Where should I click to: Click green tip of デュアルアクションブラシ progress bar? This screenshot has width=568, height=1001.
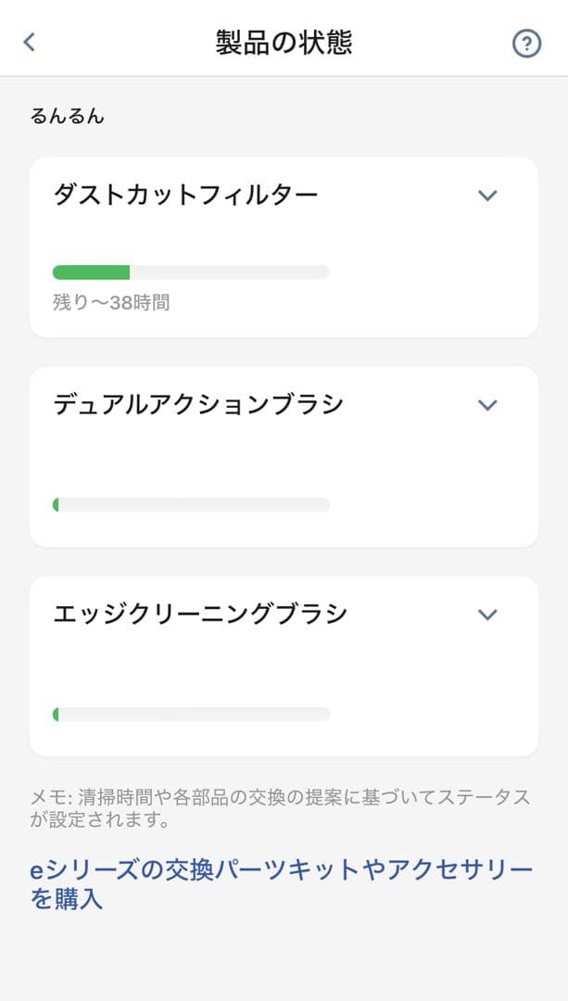56,505
